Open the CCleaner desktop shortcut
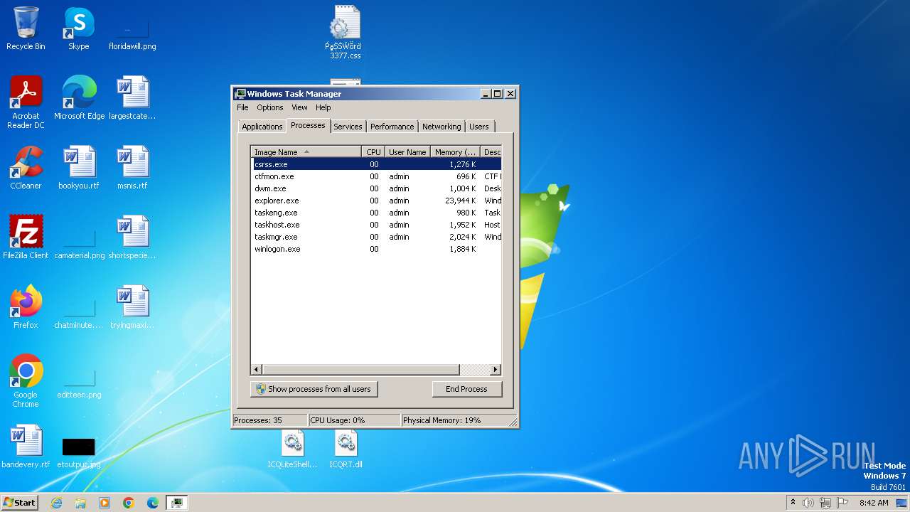 coord(26,168)
